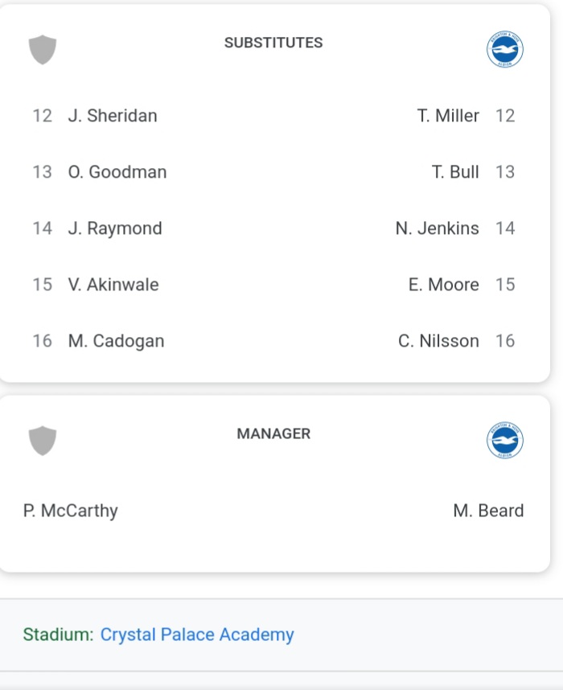Image resolution: width=563 pixels, height=690 pixels.
Task: Open manager M. Beard profile
Action: (489, 511)
